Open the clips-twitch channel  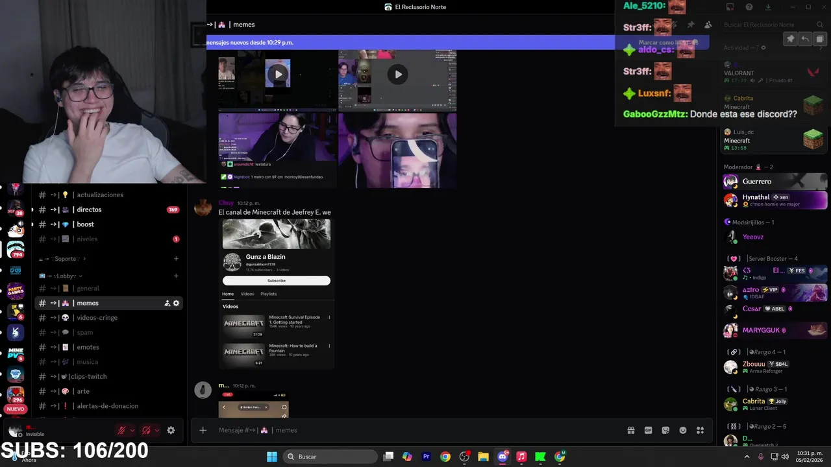(108, 376)
